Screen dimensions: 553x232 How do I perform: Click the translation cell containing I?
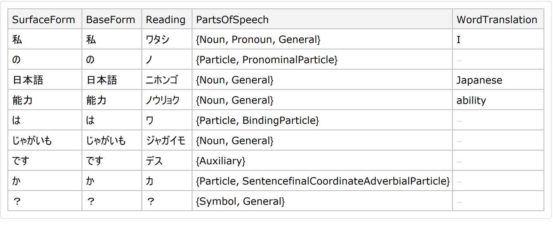tap(458, 40)
